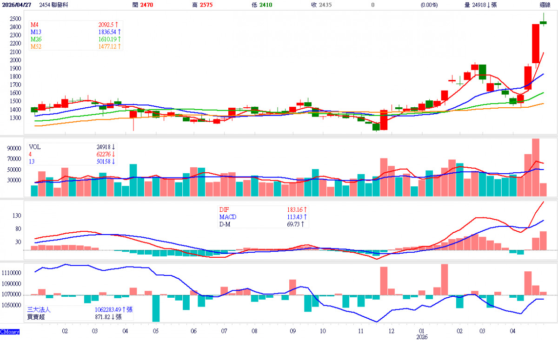Viewport: 558px width, 340px height.
Task: Click the 2500 price axis label
Action: click(x=15, y=19)
